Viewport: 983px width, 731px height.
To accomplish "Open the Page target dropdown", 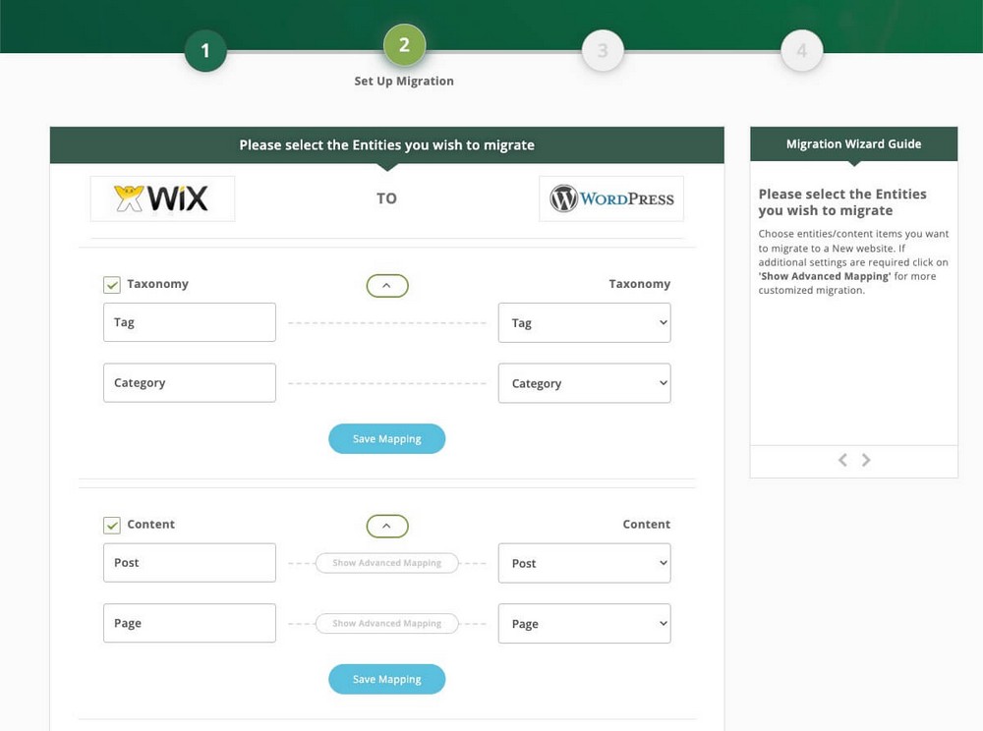I will click(x=584, y=623).
